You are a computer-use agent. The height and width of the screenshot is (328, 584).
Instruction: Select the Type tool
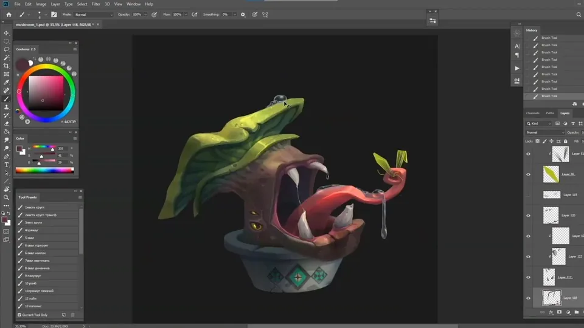(x=6, y=165)
